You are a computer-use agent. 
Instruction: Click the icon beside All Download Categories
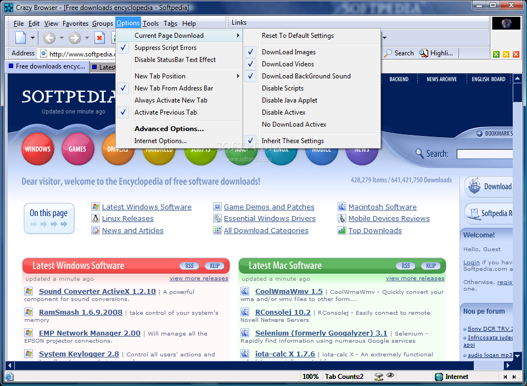[x=217, y=230]
